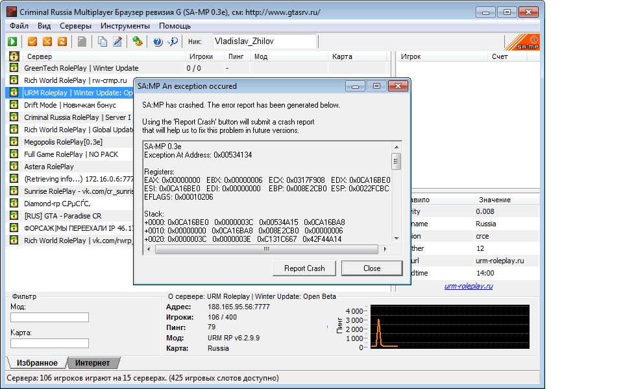The height and width of the screenshot is (389, 623).
Task: Click the Мод column header
Action: pyautogui.click(x=289, y=56)
